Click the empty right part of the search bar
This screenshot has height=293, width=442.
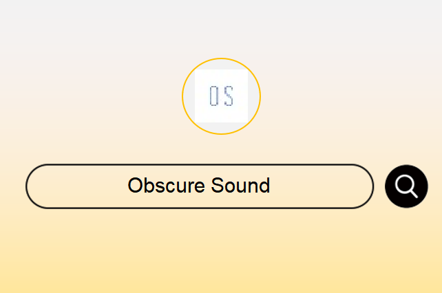click(320, 186)
